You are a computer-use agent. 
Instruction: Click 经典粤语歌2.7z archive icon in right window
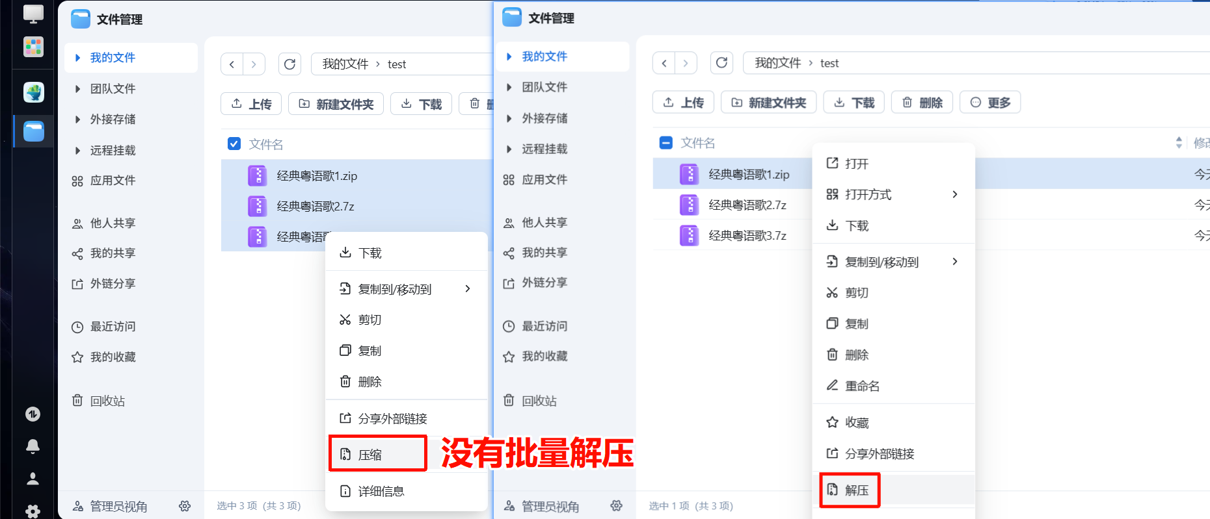click(690, 205)
